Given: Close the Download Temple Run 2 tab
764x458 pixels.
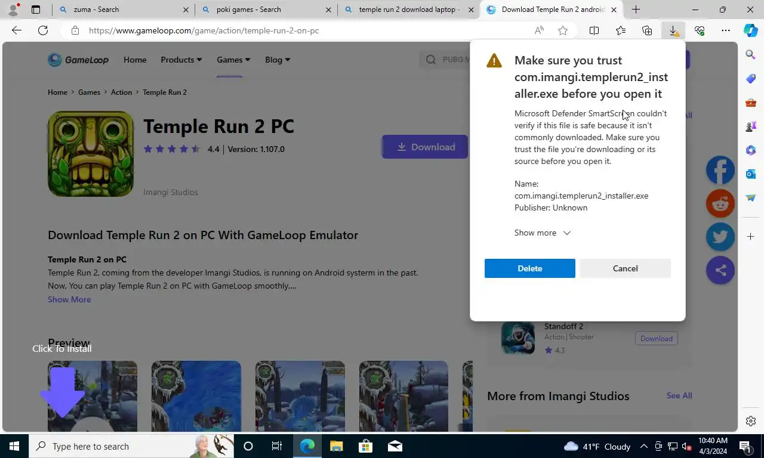Looking at the screenshot, I should coord(614,10).
